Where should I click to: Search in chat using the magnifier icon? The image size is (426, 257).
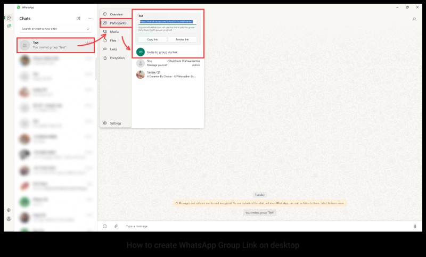pyautogui.click(x=414, y=19)
